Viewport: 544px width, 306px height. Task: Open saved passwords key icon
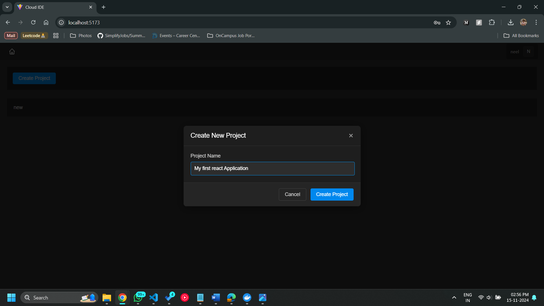point(437,22)
